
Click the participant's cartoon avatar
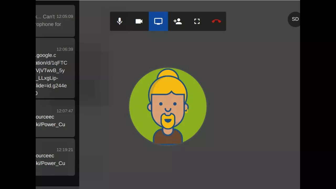(168, 106)
